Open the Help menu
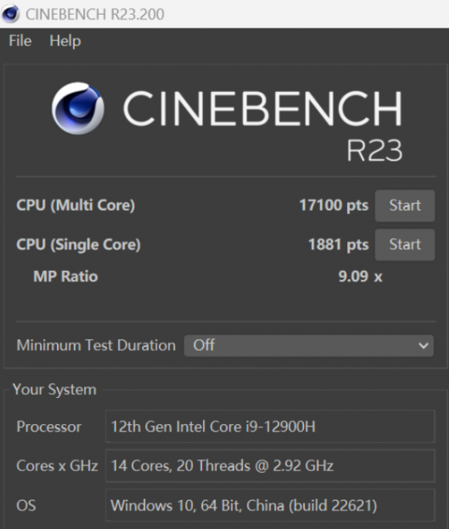Screen dimensions: 449x529 pyautogui.click(x=65, y=42)
